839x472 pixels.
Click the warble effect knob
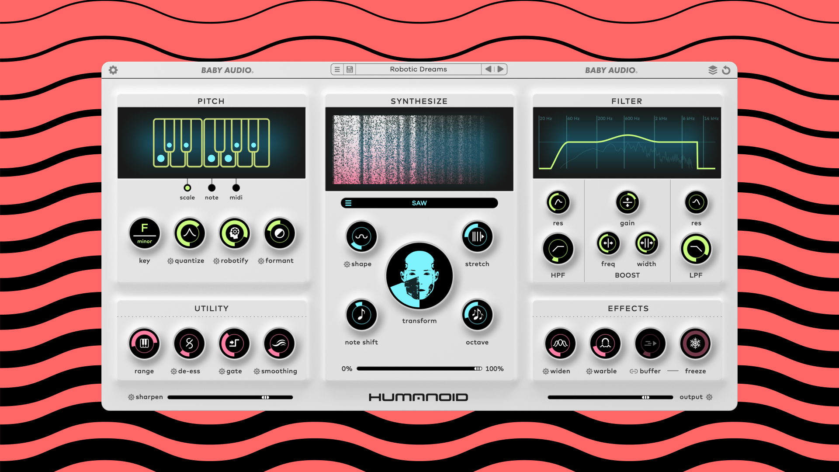tap(605, 344)
